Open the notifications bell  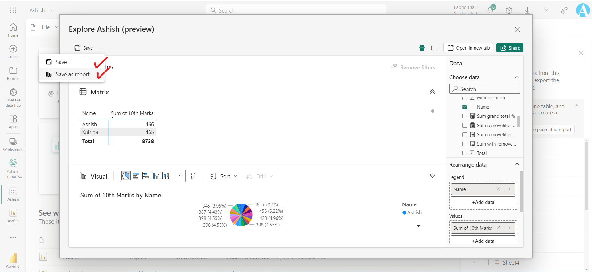click(x=490, y=10)
